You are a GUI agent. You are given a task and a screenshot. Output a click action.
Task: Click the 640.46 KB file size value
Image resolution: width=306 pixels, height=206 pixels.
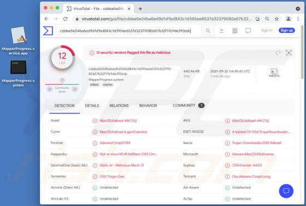tap(191, 71)
